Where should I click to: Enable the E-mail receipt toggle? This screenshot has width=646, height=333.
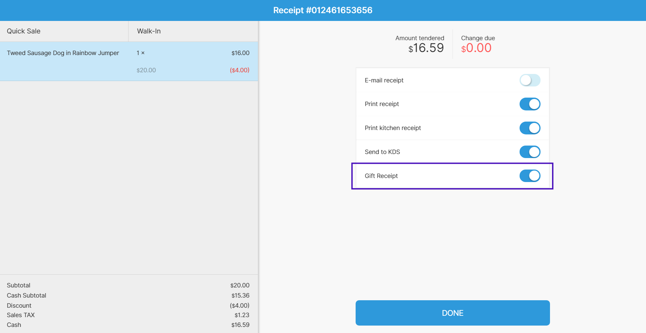point(530,80)
